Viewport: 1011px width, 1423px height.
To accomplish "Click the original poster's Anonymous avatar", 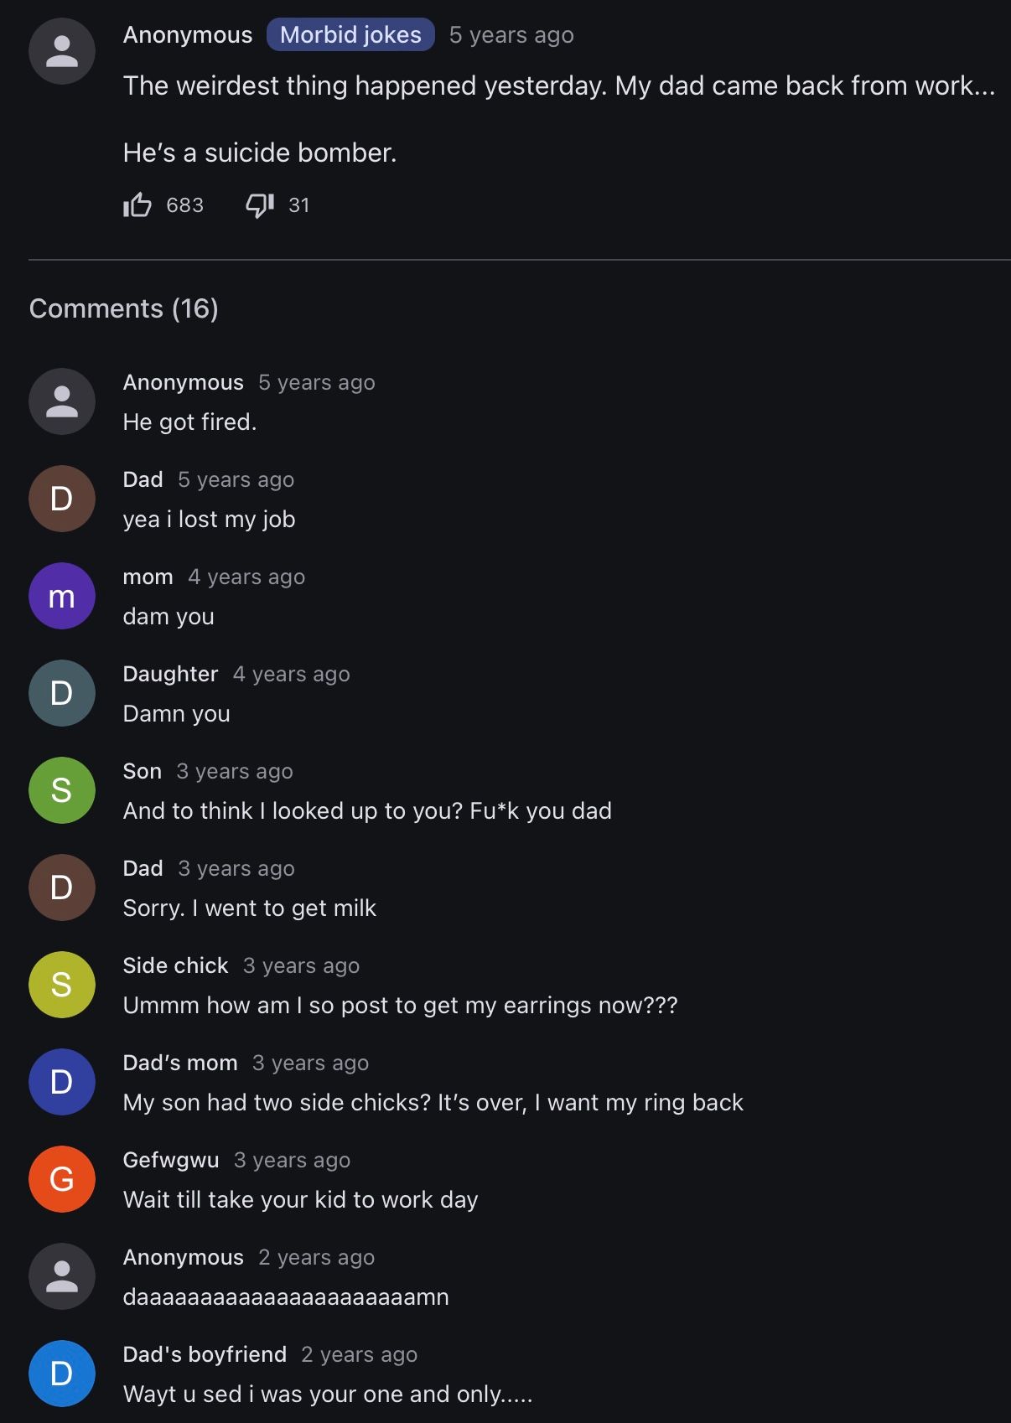I will (x=62, y=51).
